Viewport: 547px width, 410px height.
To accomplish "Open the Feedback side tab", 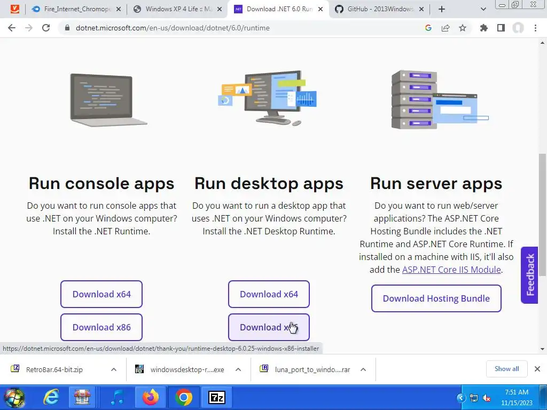I will pos(529,275).
